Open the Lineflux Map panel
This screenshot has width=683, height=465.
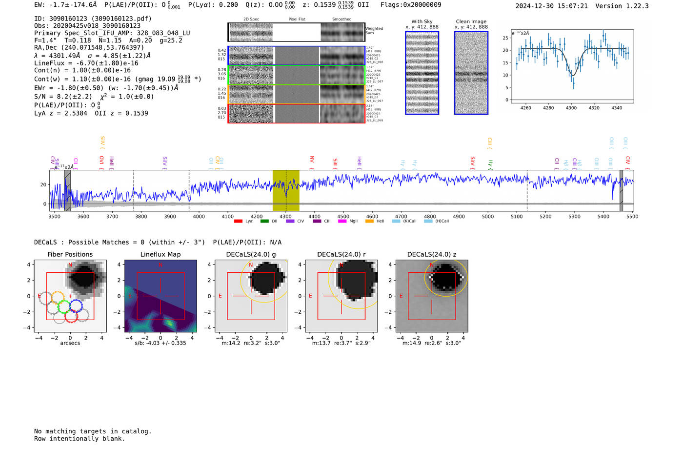(x=161, y=296)
